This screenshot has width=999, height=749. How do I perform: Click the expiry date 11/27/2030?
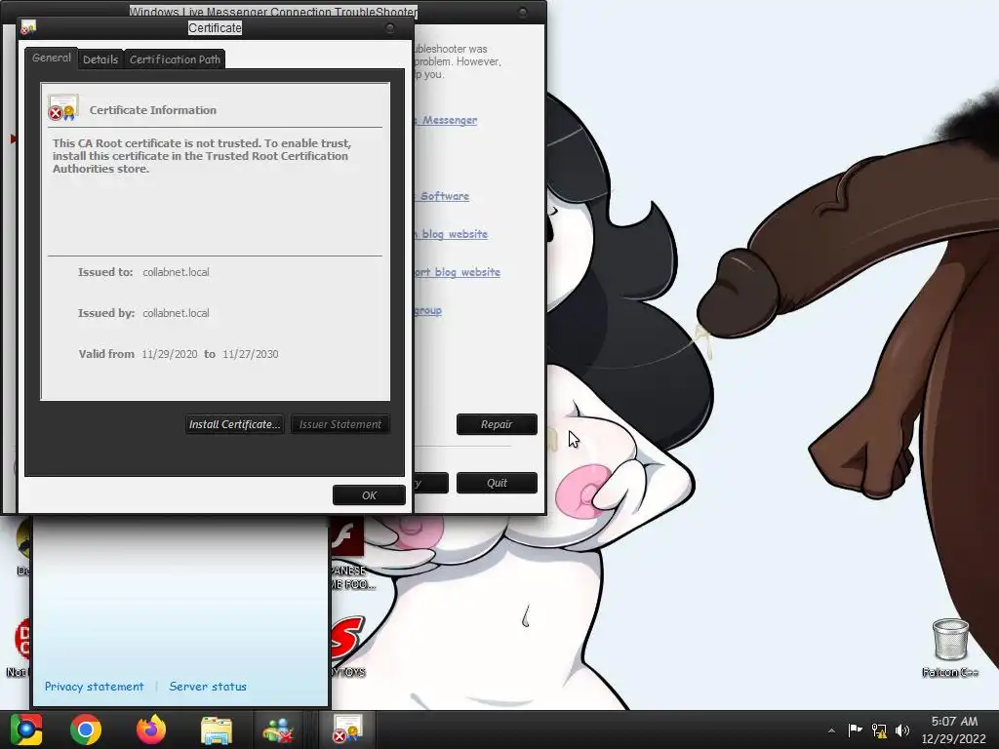point(251,354)
